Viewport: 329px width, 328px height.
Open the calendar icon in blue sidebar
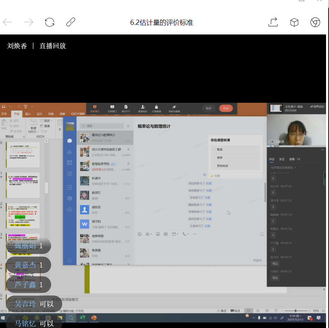(70, 163)
